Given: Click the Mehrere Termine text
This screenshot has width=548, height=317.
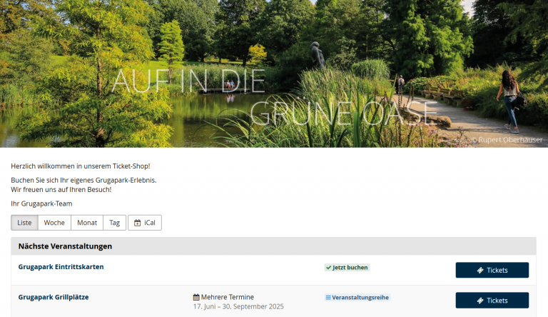Looking at the screenshot, I should tap(227, 297).
